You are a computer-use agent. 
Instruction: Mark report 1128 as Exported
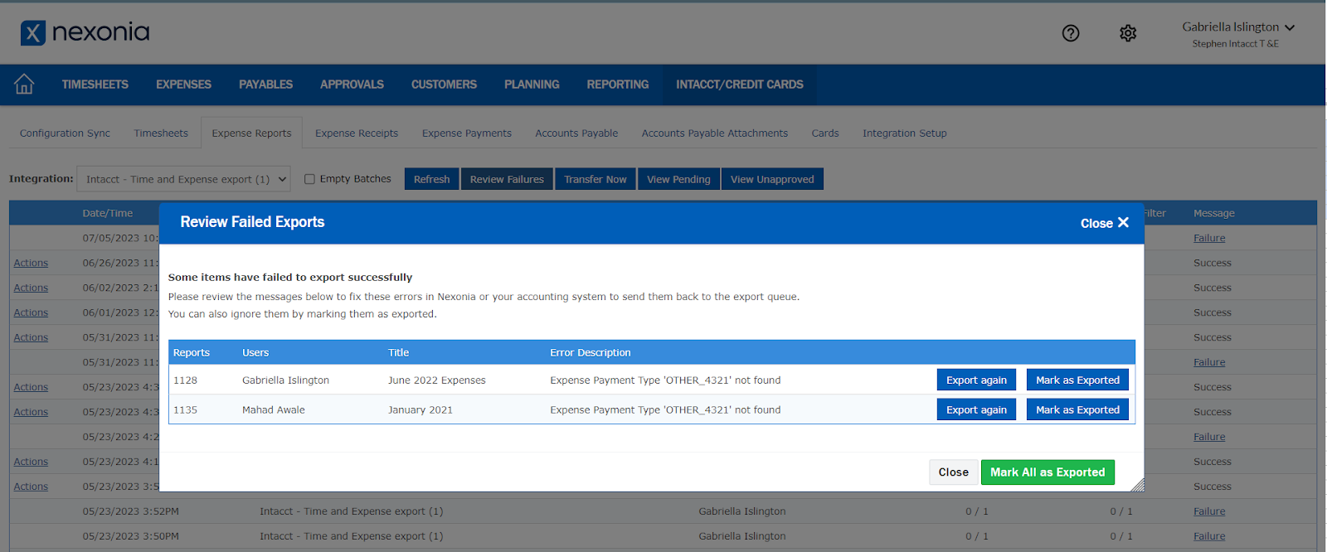click(x=1077, y=380)
